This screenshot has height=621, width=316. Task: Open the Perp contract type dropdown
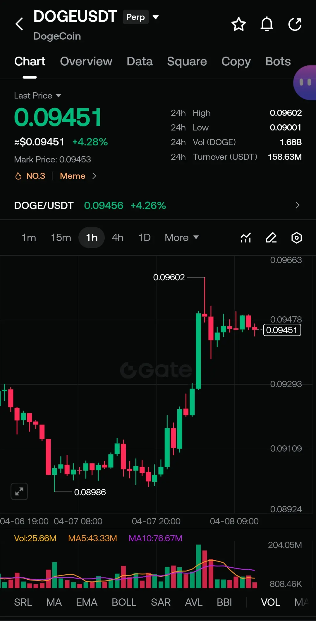pos(142,17)
